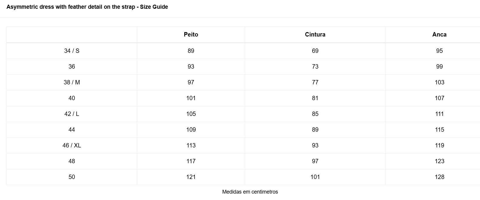Click the Peito column header
The width and height of the screenshot is (480, 200).
(191, 34)
